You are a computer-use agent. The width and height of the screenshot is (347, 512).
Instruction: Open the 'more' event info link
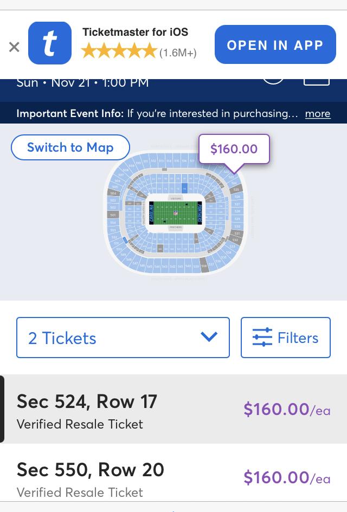pyautogui.click(x=318, y=114)
